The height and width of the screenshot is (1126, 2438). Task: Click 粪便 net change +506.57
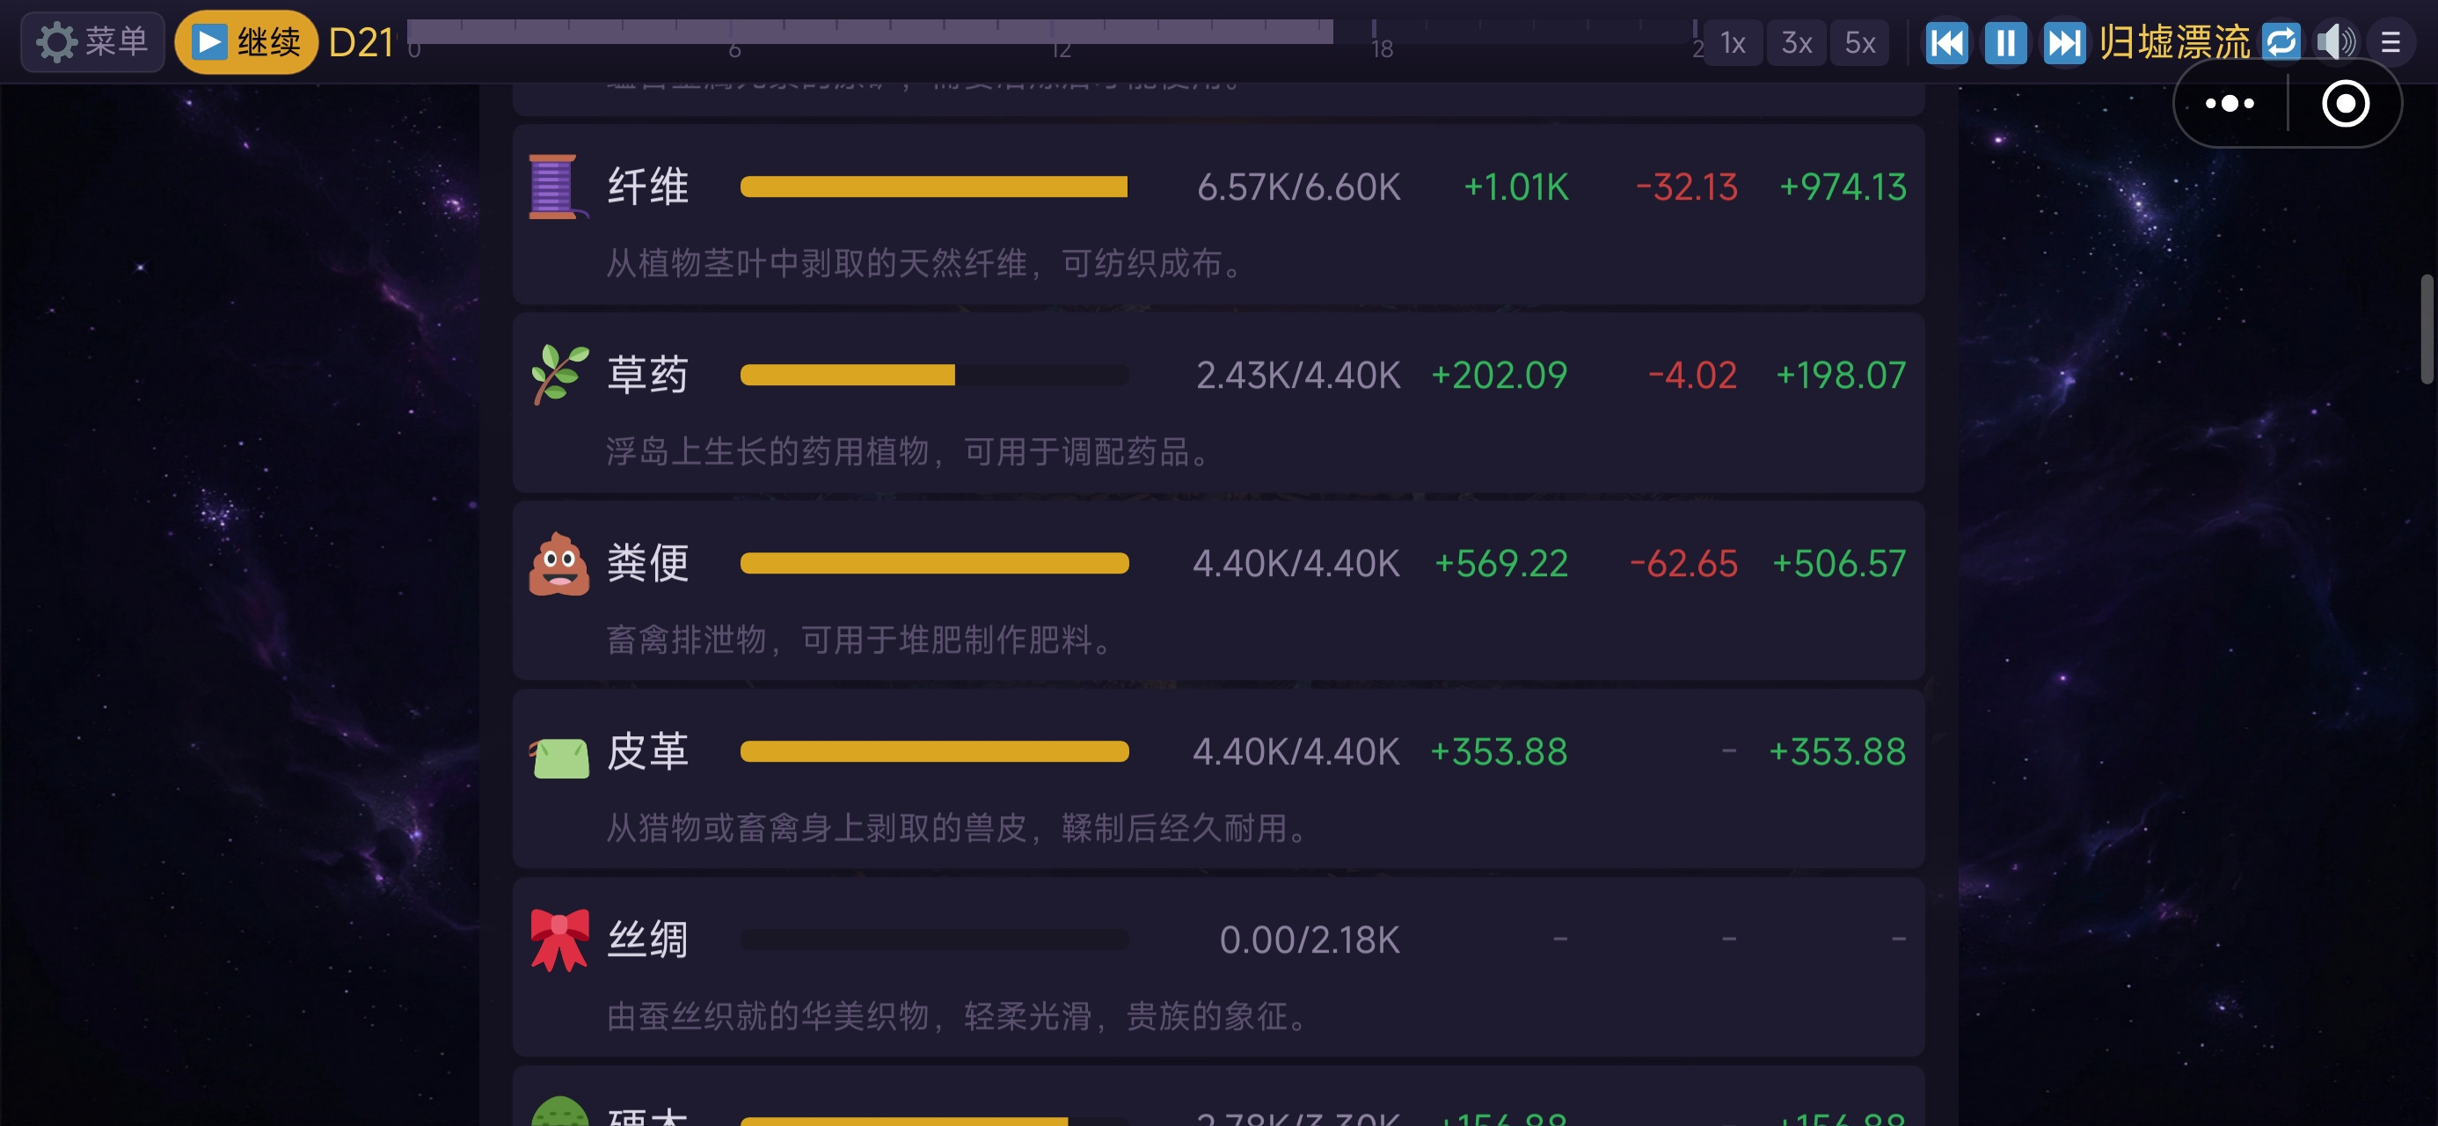pos(1839,565)
